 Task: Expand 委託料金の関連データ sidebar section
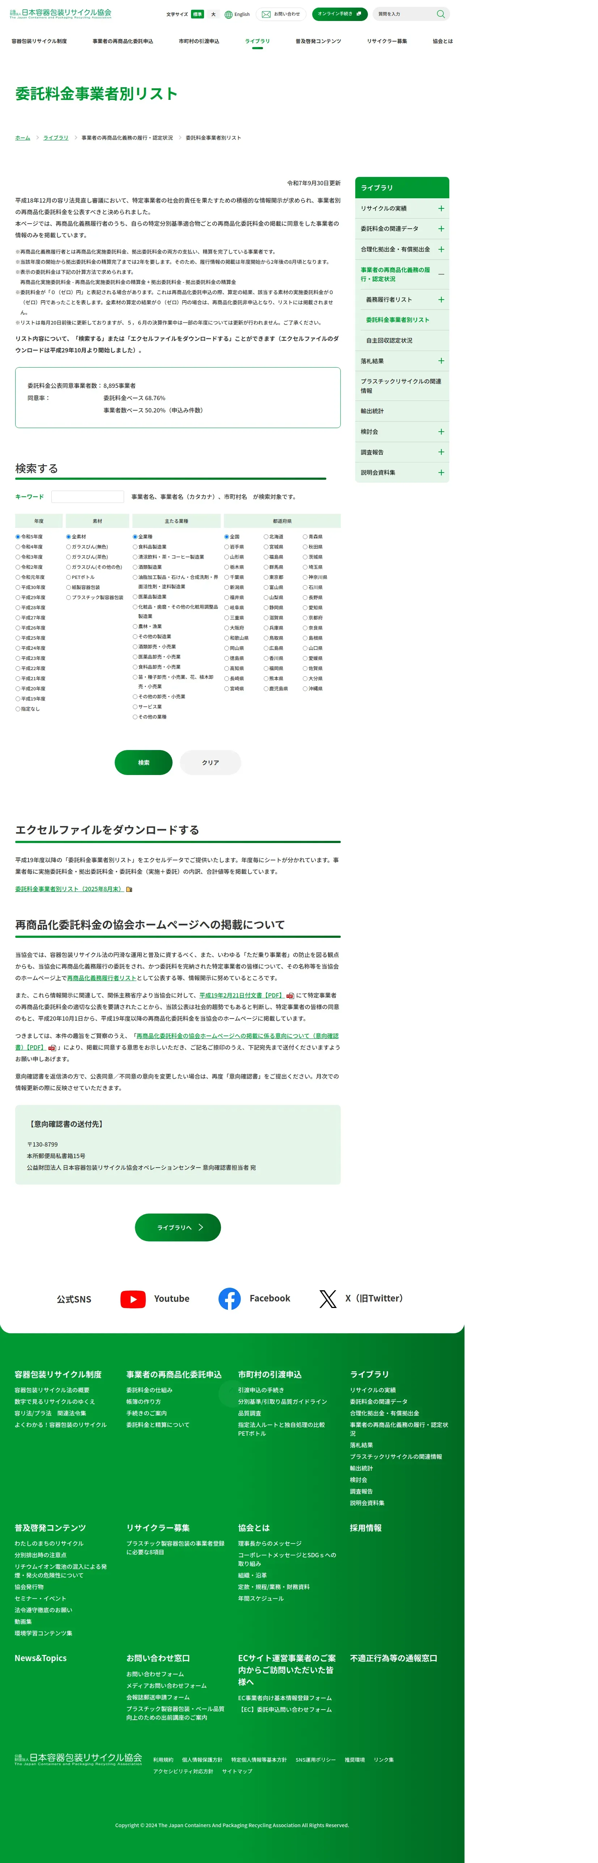(x=441, y=229)
